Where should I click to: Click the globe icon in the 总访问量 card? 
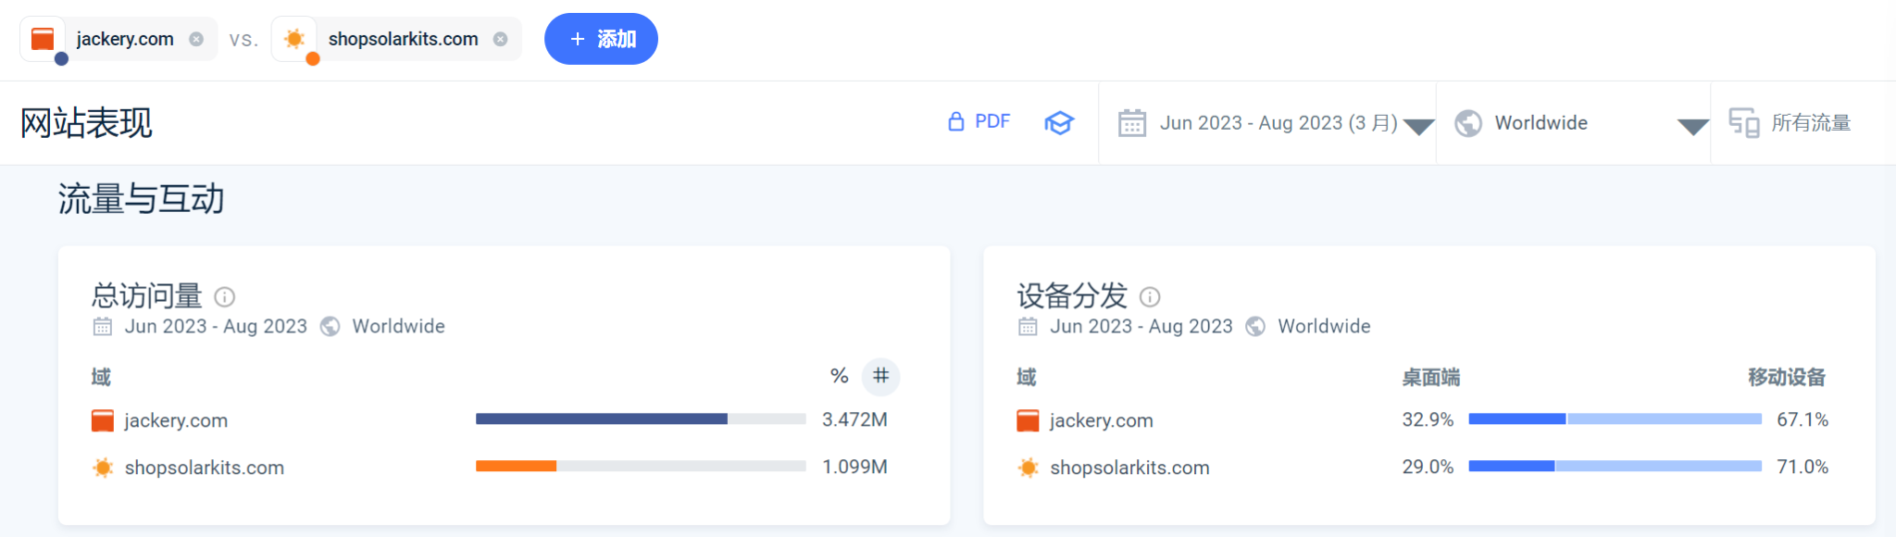coord(330,326)
